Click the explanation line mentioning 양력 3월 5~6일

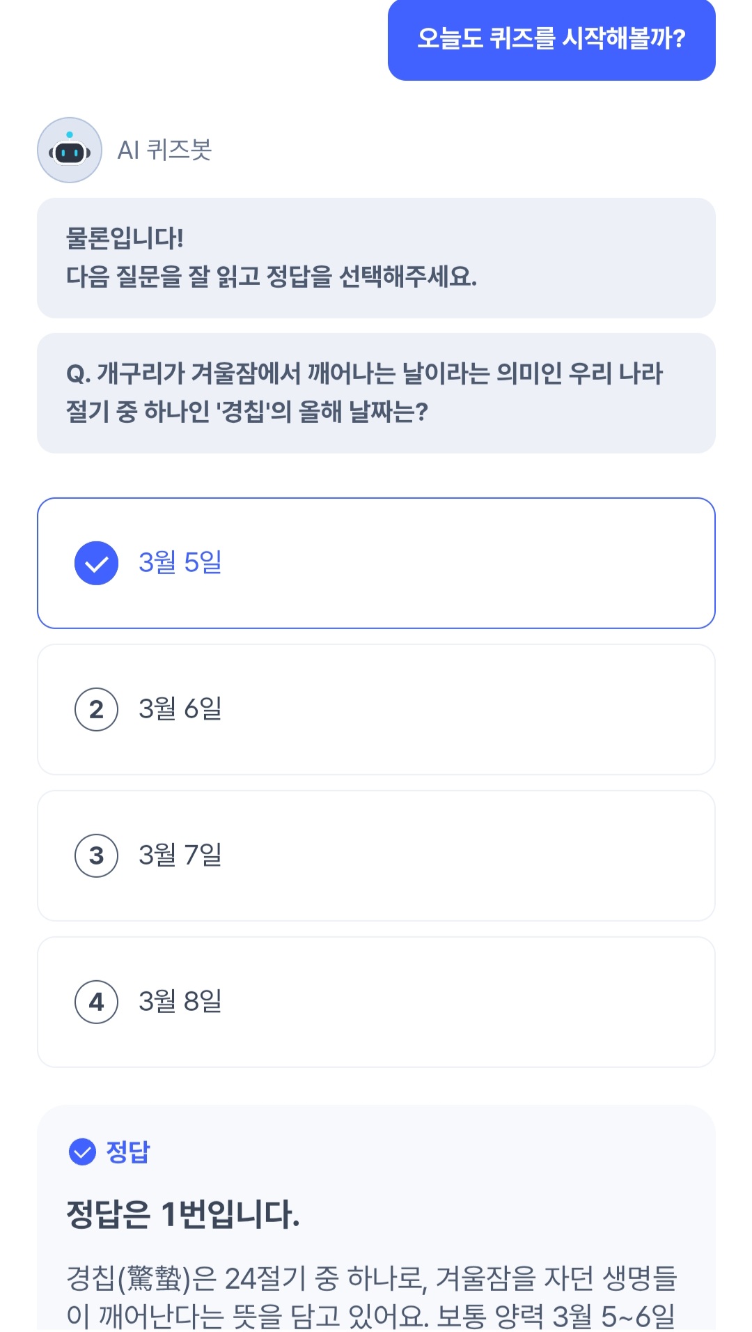[x=371, y=1316]
